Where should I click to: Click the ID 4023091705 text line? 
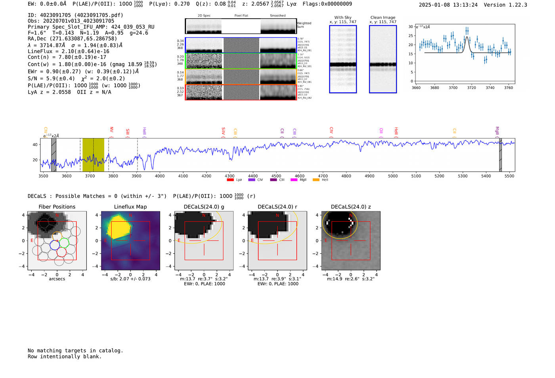(x=75, y=15)
